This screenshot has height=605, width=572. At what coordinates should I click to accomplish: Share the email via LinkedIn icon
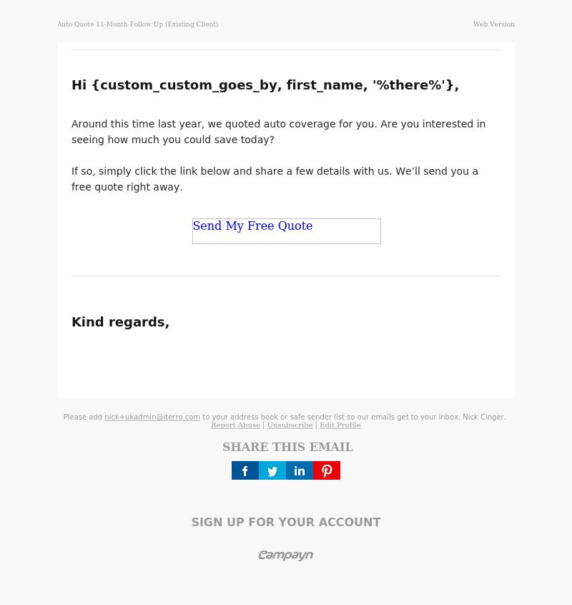coord(300,470)
